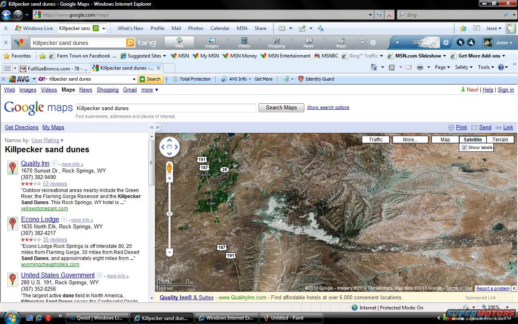Click the Bing Videos toolbar icon
The height and width of the screenshot is (324, 518).
tap(244, 43)
